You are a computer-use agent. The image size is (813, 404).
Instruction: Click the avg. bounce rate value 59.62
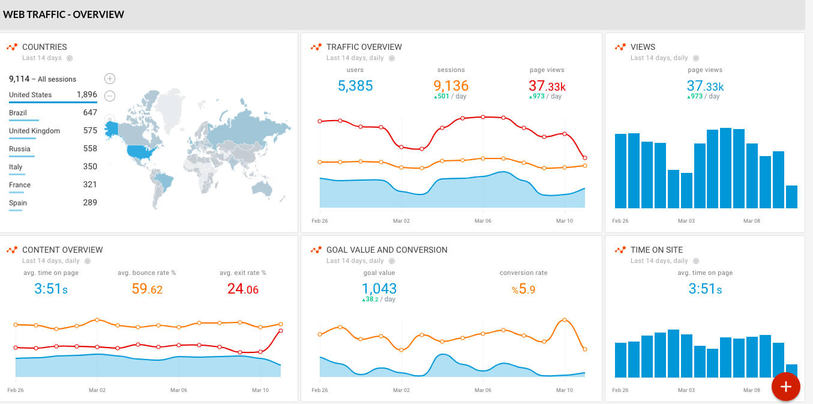click(147, 289)
